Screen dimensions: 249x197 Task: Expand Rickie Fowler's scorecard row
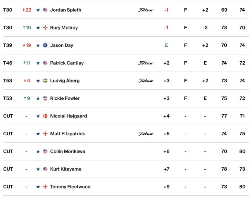[x=124, y=98]
